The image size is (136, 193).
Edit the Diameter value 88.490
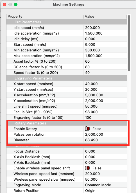[x=105, y=140]
